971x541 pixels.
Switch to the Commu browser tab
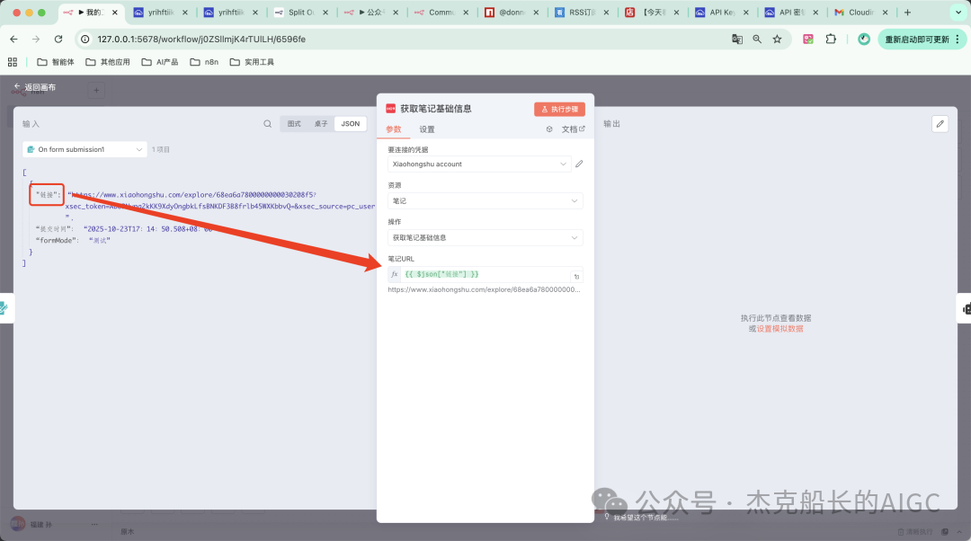tap(441, 13)
